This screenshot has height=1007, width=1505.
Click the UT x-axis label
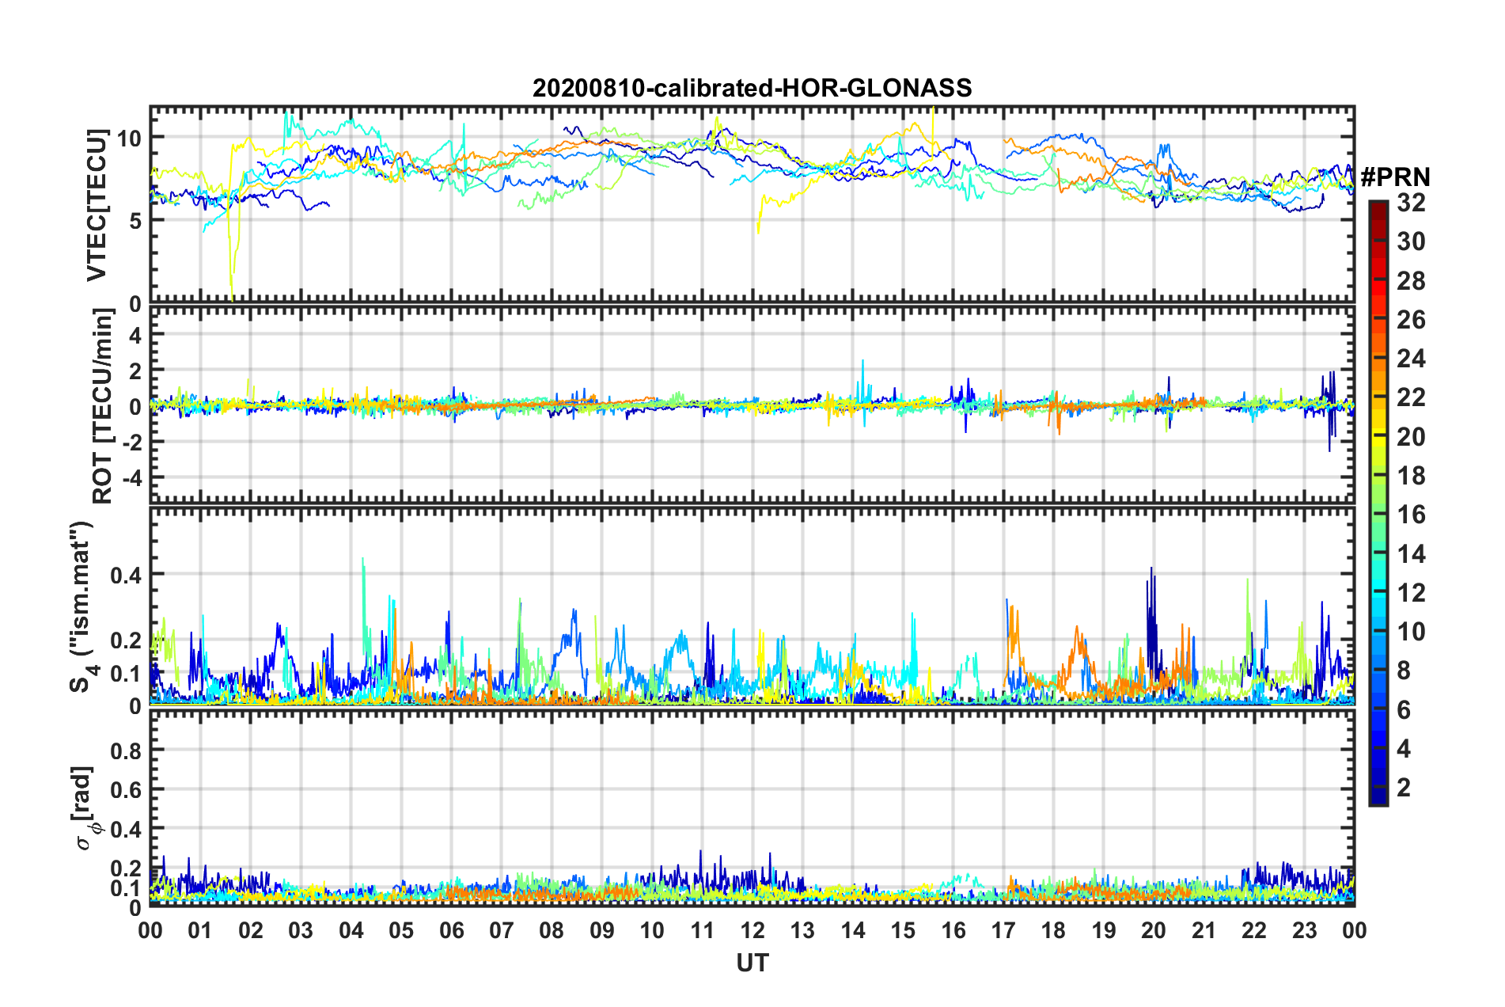point(752,963)
